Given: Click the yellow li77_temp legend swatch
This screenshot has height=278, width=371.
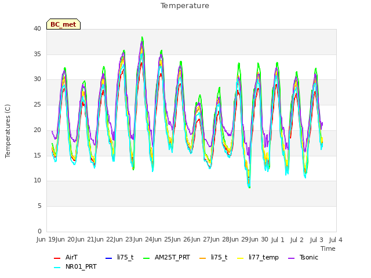Looking at the screenshot, I should (x=241, y=258).
